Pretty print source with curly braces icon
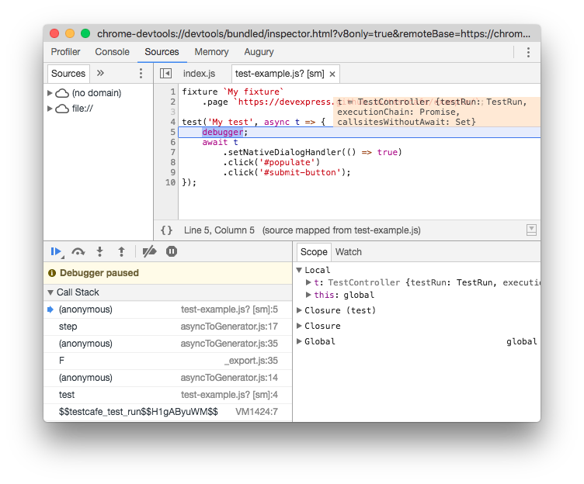This screenshot has height=484, width=584. click(x=166, y=230)
